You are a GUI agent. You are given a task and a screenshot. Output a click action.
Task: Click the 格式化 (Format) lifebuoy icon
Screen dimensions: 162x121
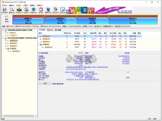[41, 10]
